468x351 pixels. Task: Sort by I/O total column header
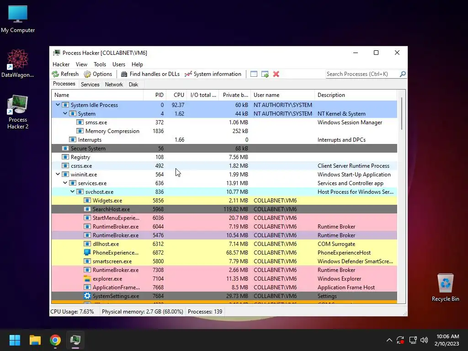203,95
